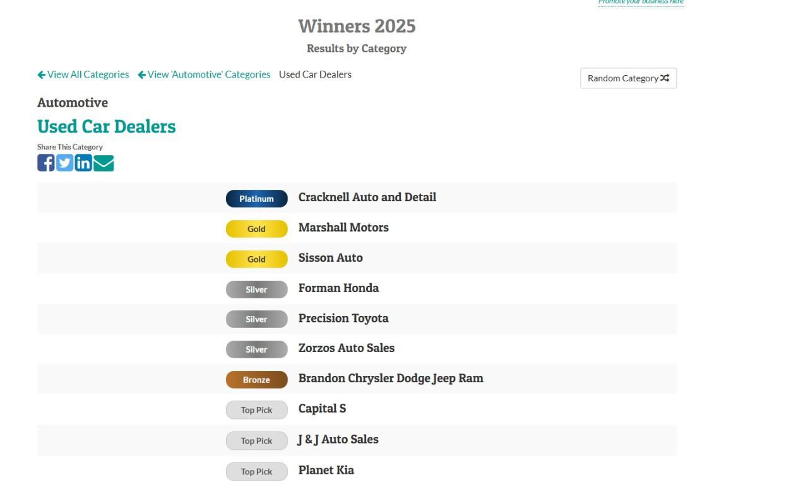Go back to View All Categories

83,74
